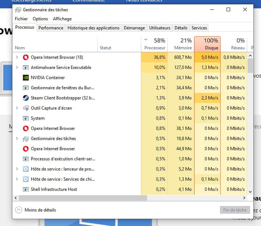The width and height of the screenshot is (261, 226).
Task: Click the vertical scrollbar thumb
Action: [250, 66]
